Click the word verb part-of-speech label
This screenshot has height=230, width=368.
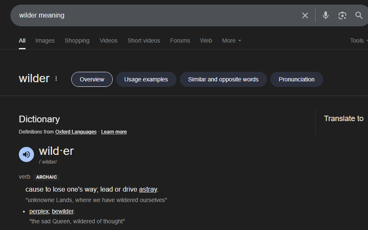25,177
